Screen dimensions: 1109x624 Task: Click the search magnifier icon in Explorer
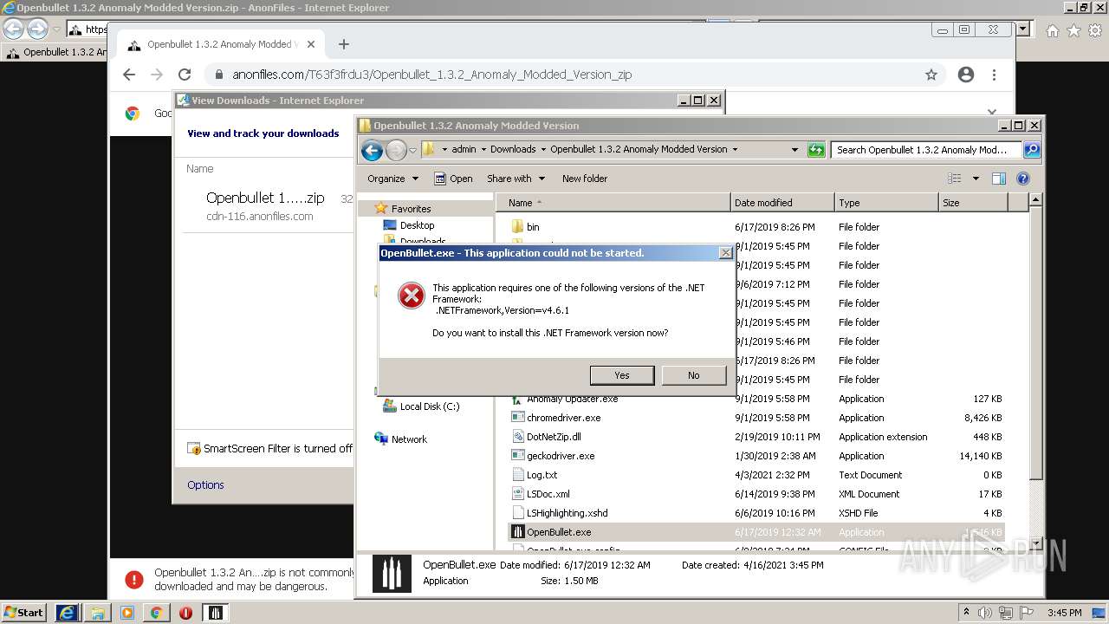click(x=1031, y=150)
